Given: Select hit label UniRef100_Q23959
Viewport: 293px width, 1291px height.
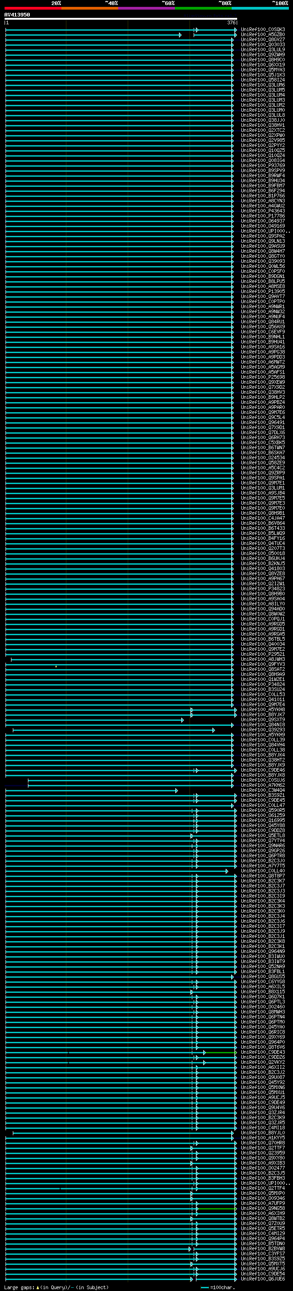Looking at the screenshot, I should coord(263,1153).
